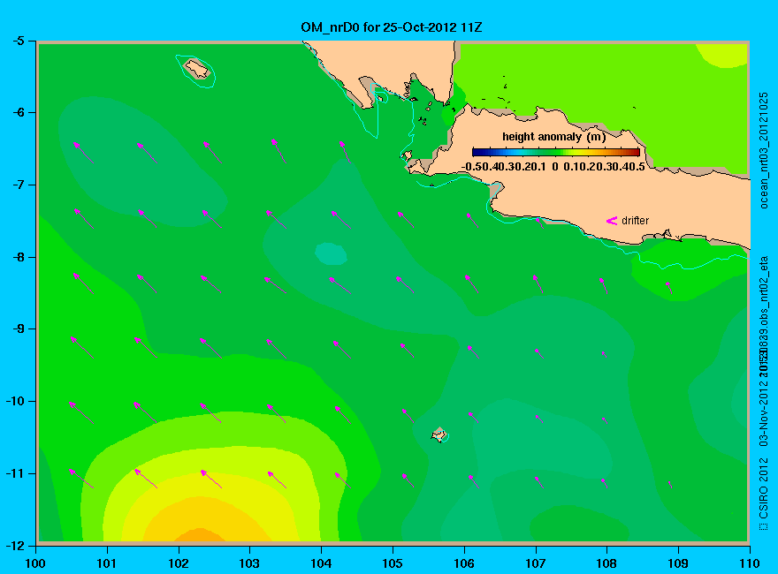This screenshot has height=574, width=778.
Task: Click the longitude tick label 103
Action: pyautogui.click(x=249, y=563)
